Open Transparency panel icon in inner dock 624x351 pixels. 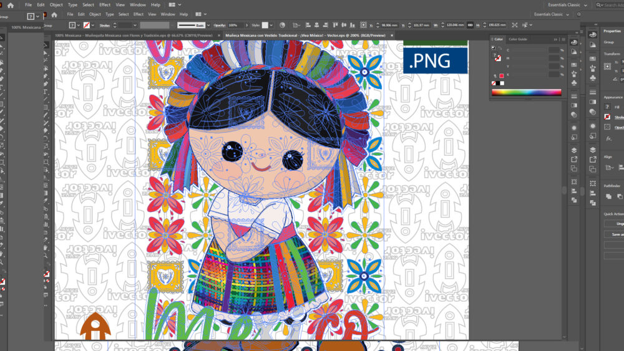coord(574,115)
